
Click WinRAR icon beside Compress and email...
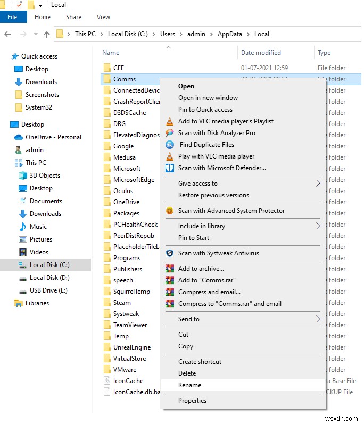pos(170,292)
